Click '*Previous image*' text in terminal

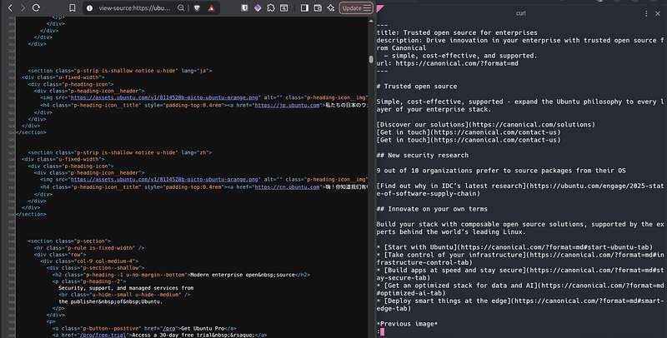coord(407,324)
